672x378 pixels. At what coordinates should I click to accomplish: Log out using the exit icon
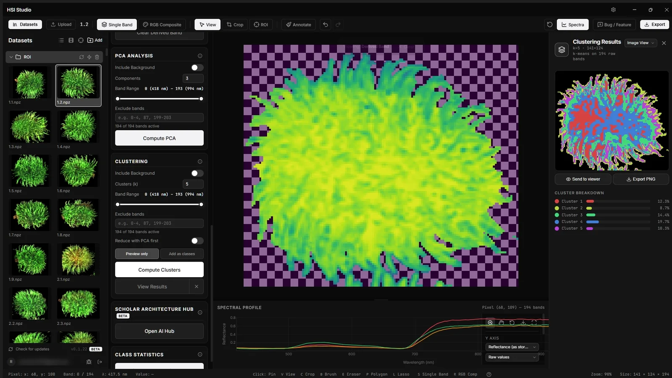[100, 362]
